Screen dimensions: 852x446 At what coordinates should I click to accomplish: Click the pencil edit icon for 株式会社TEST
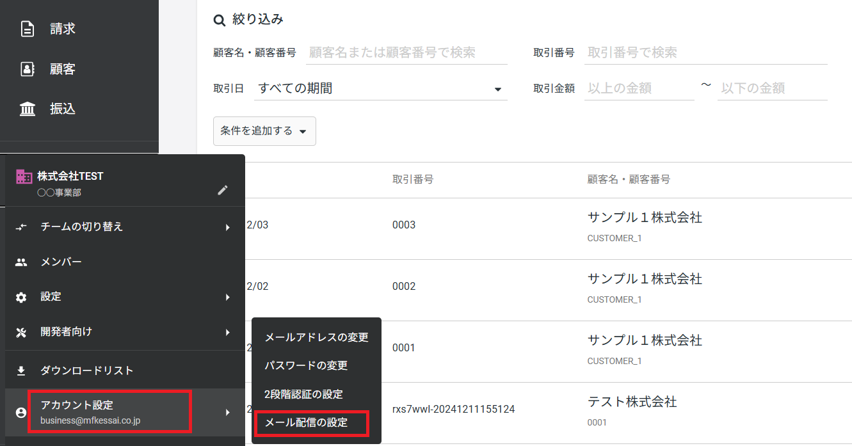223,190
